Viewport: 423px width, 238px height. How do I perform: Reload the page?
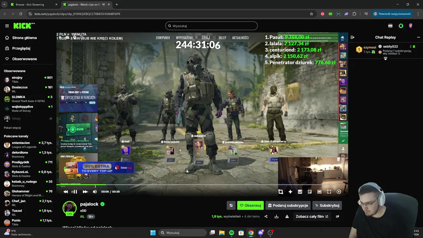point(20,14)
